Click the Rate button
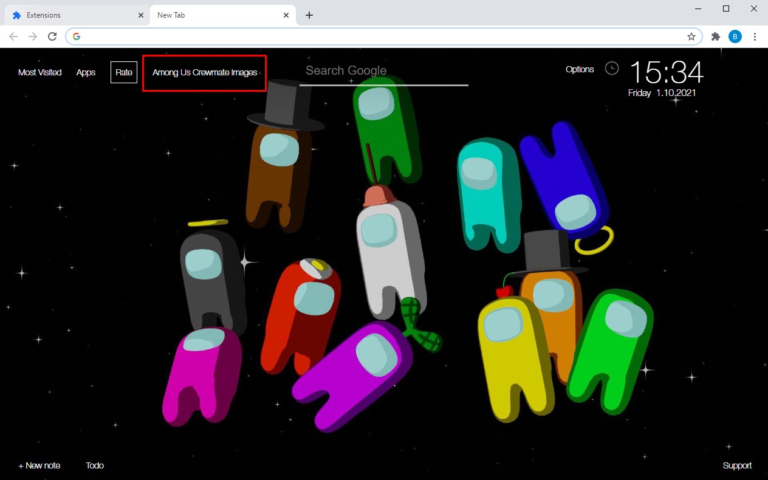Image resolution: width=768 pixels, height=480 pixels. [x=124, y=72]
